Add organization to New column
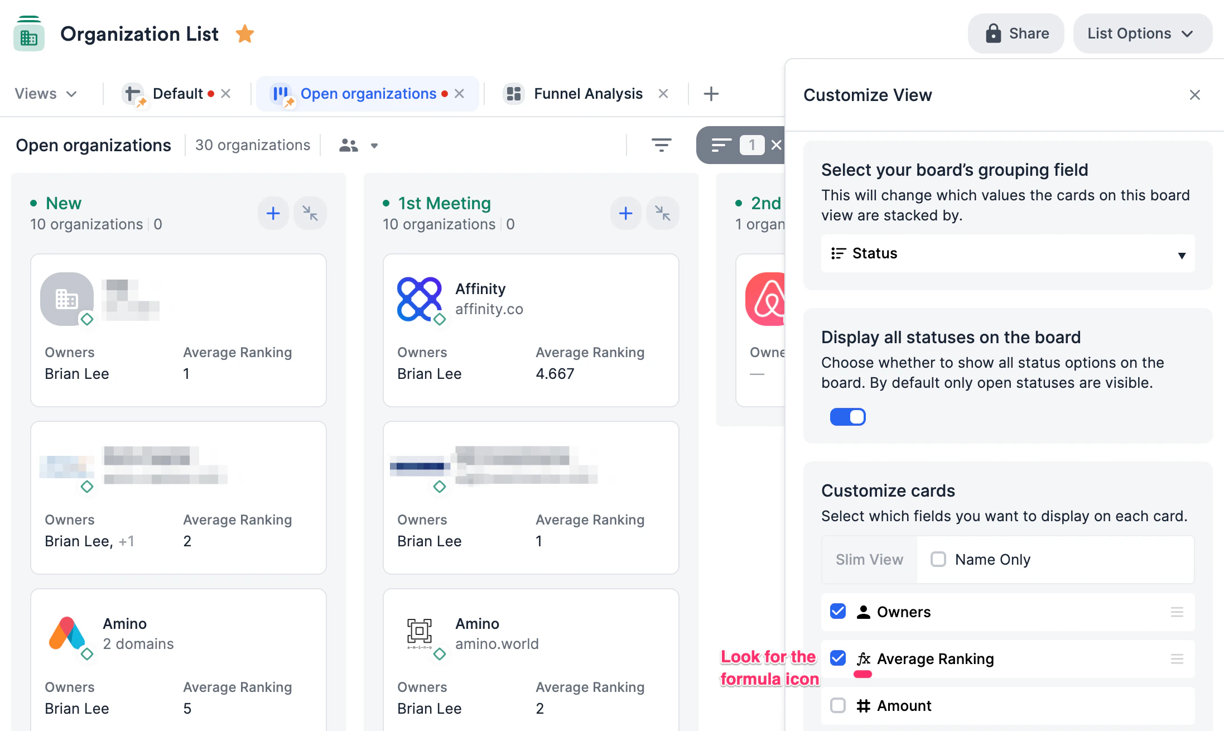1224x731 pixels. click(273, 213)
